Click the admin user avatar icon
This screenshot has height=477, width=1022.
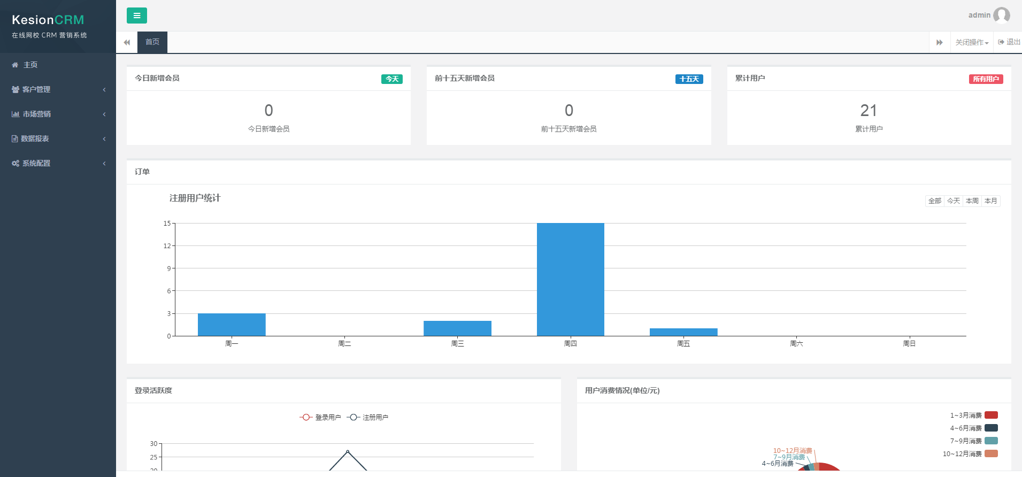point(1001,15)
